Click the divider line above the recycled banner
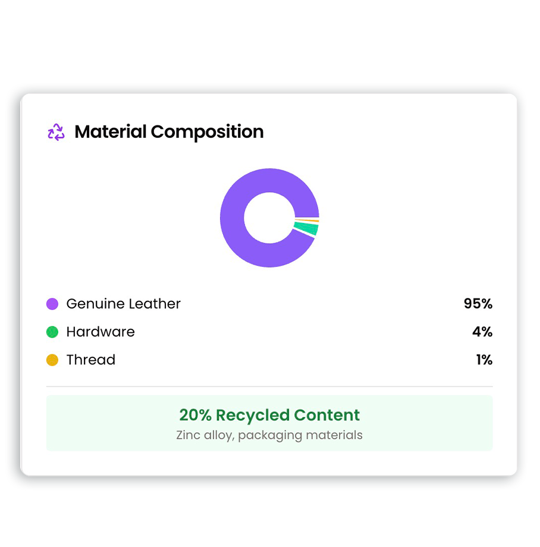540x547 pixels. [x=269, y=386]
